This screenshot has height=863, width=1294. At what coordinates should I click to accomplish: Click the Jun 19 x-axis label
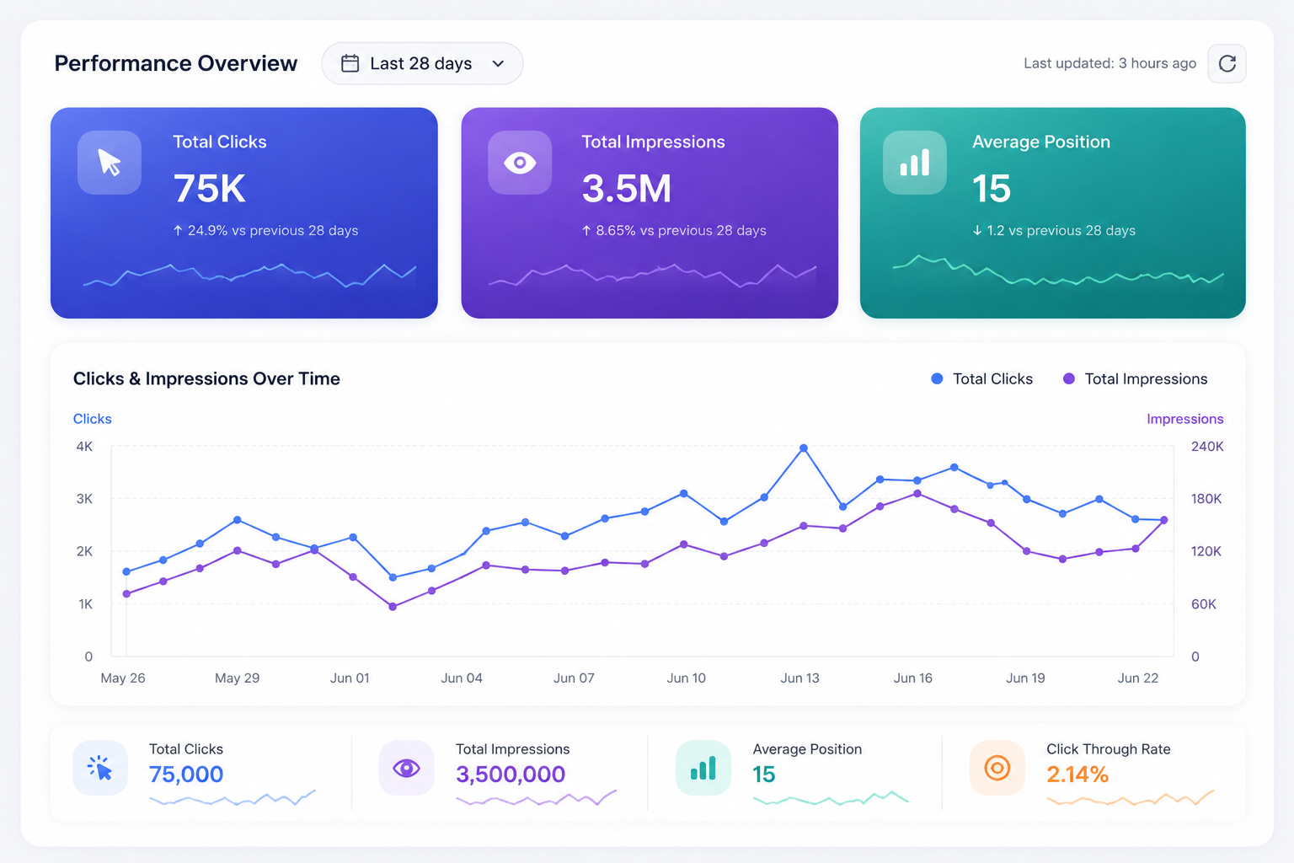pos(1025,678)
